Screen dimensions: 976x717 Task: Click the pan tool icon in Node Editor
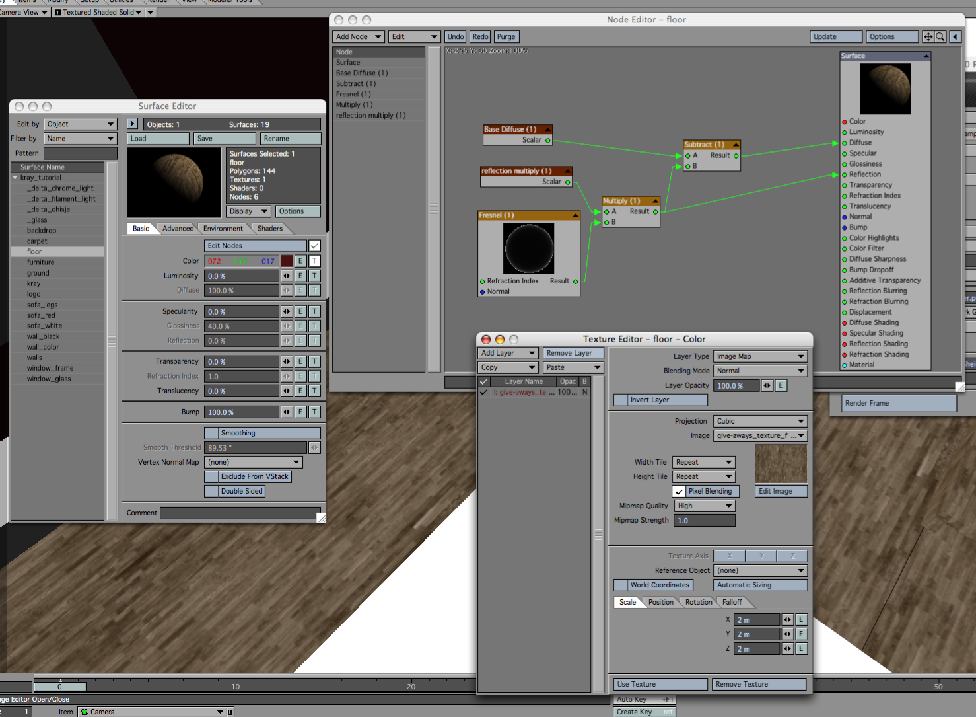928,37
